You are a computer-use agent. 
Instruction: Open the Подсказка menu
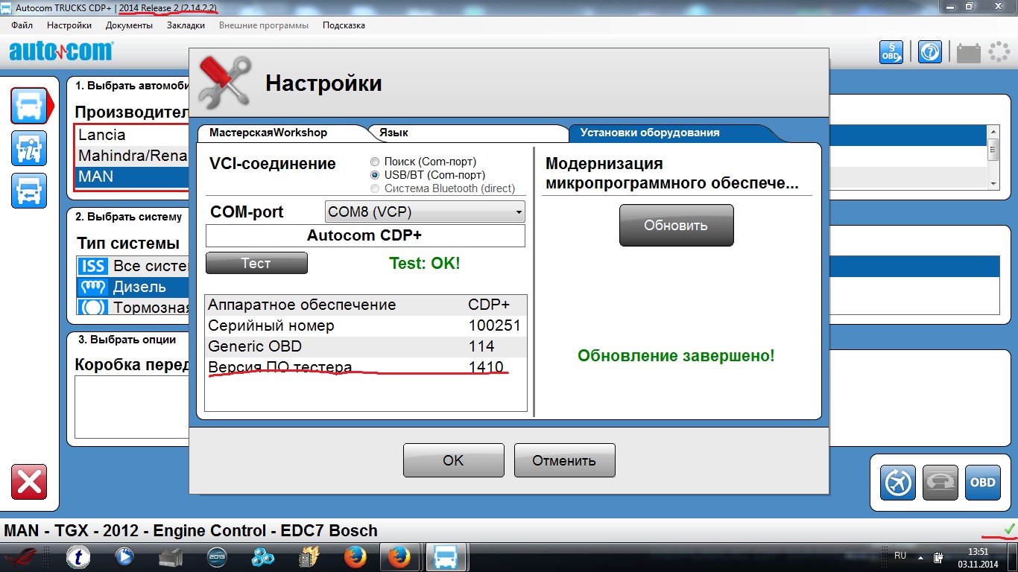(x=344, y=25)
